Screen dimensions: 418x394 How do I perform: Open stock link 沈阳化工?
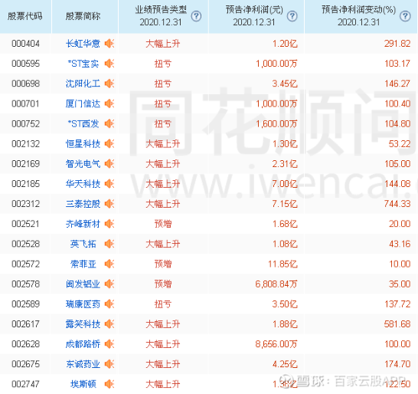[83, 84]
